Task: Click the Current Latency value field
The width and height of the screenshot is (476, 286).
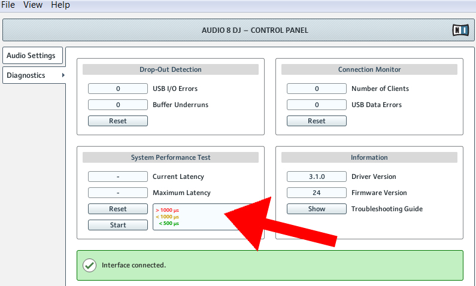Action: coord(117,177)
